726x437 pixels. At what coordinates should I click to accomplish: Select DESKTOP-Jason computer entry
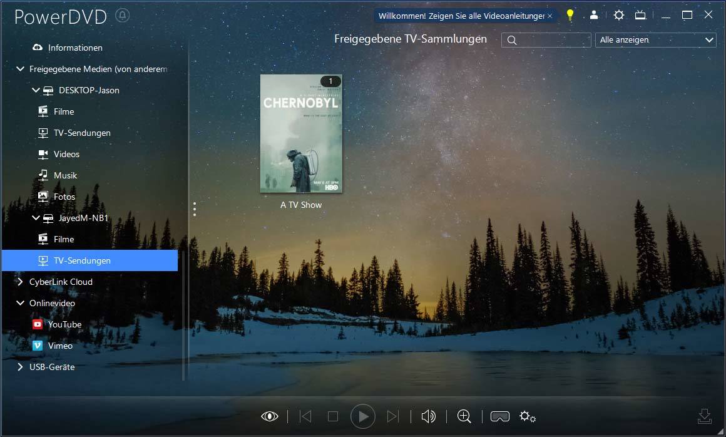[89, 90]
